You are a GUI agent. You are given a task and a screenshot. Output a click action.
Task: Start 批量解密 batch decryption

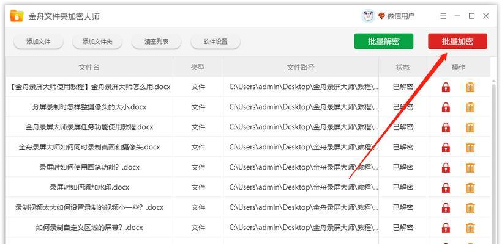384,41
